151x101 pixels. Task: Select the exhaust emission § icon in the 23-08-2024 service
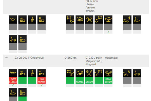click(127, 73)
